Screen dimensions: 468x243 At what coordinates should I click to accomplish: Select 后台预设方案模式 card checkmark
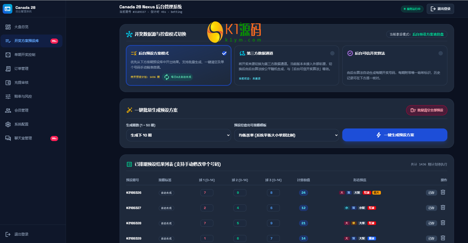[224, 53]
